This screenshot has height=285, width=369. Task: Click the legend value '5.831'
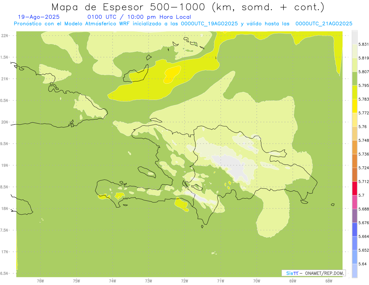click(363, 44)
